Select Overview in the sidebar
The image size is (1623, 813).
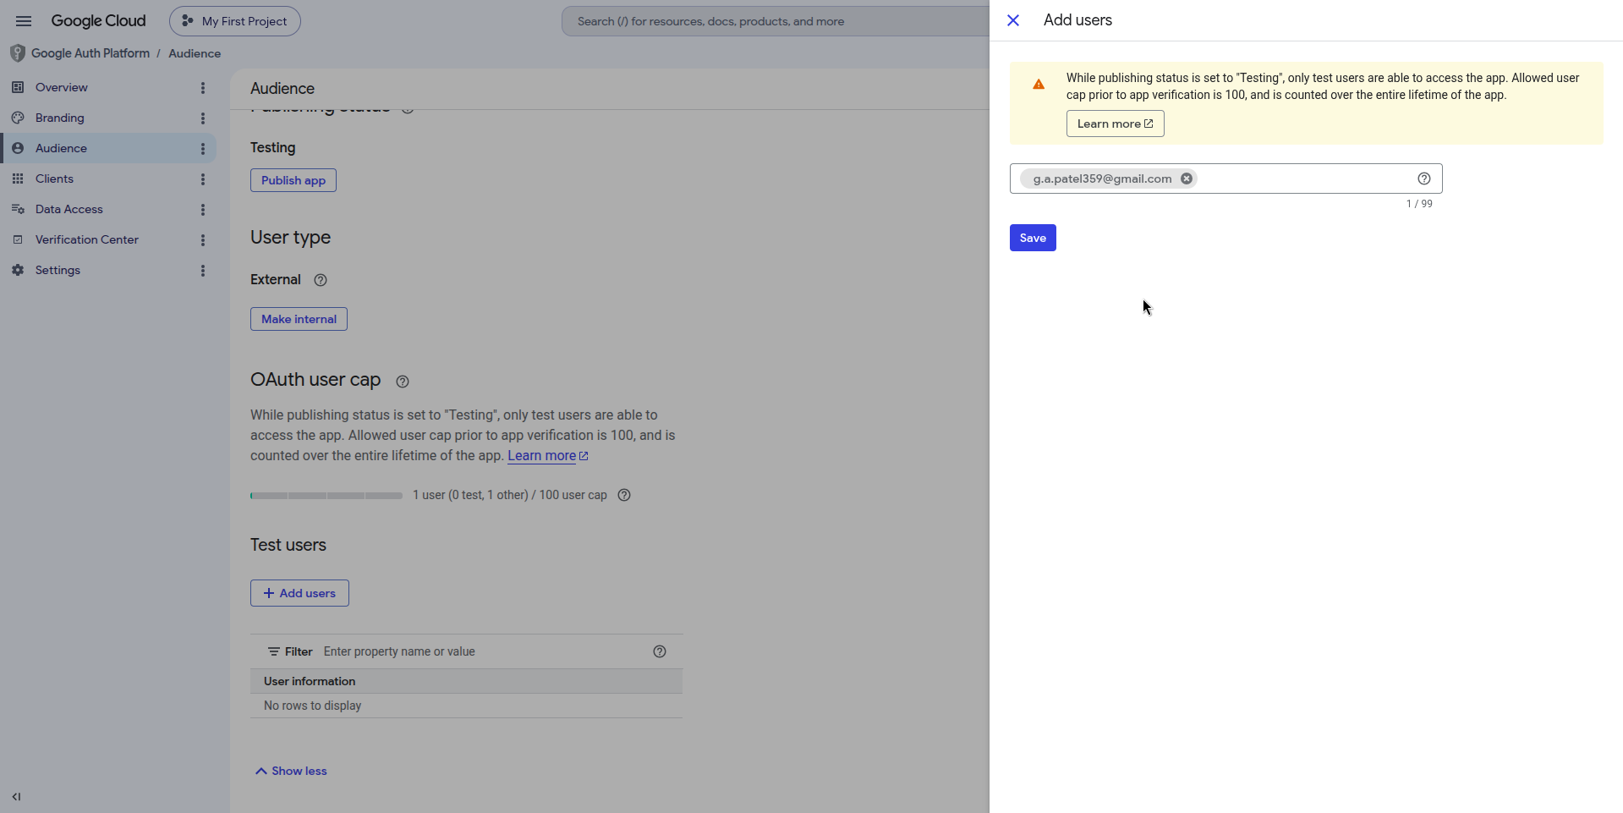[x=62, y=87]
